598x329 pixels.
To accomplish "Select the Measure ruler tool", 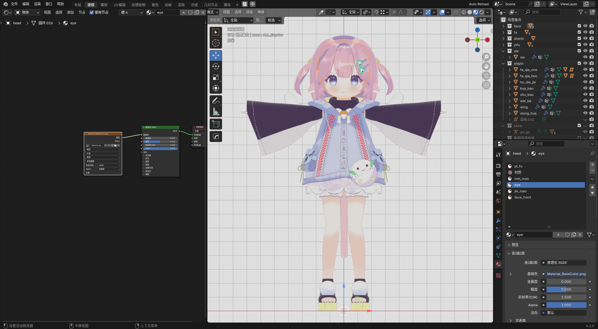I will click(x=216, y=111).
